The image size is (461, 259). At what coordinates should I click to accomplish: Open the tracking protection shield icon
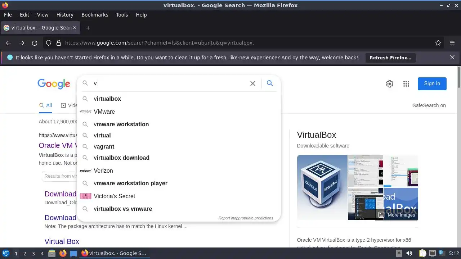(x=49, y=43)
